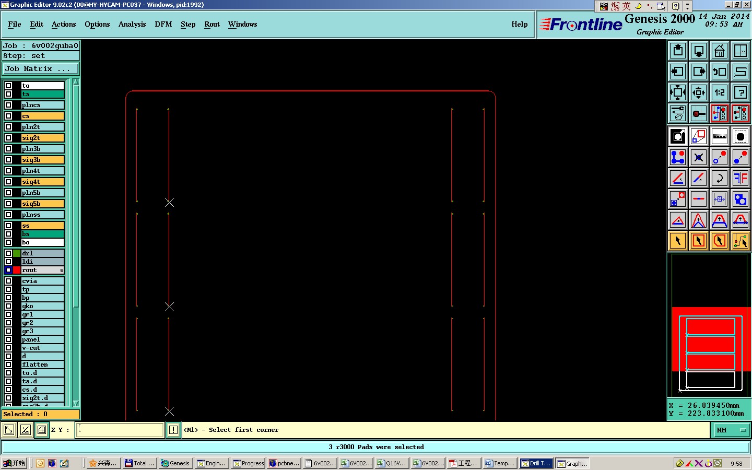Select the plnss layer name
This screenshot has width=752, height=470.
coord(42,215)
